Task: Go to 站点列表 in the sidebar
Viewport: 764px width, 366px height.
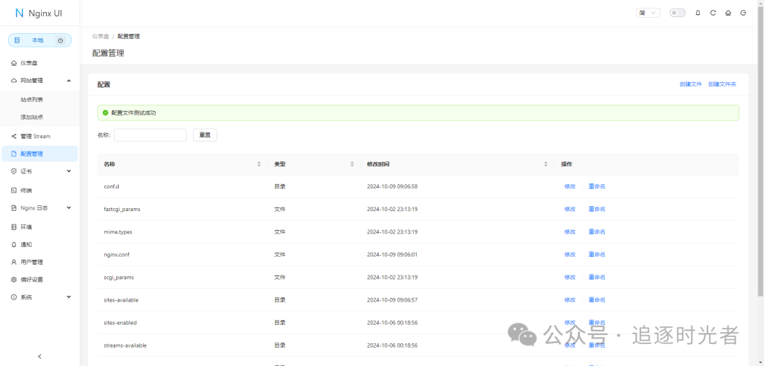Action: tap(32, 100)
